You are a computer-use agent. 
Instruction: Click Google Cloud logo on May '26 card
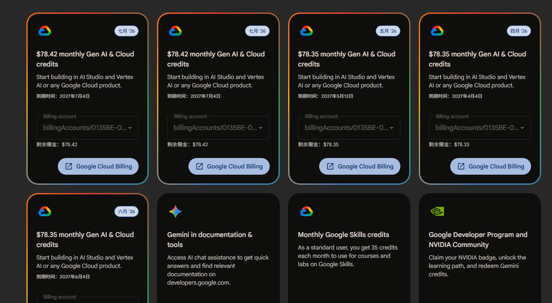tap(307, 31)
